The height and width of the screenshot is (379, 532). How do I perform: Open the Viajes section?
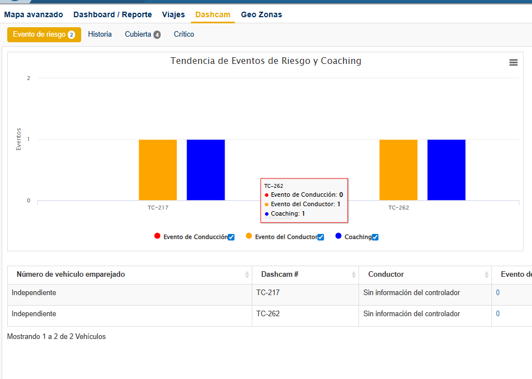coord(173,14)
